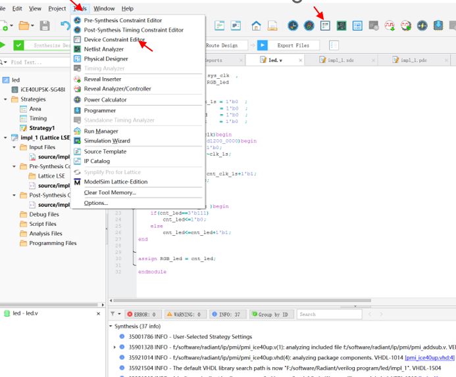Launch Netlist Analyzer toolbar icon
Viewport: 456px width, 377px height.
[x=342, y=26]
